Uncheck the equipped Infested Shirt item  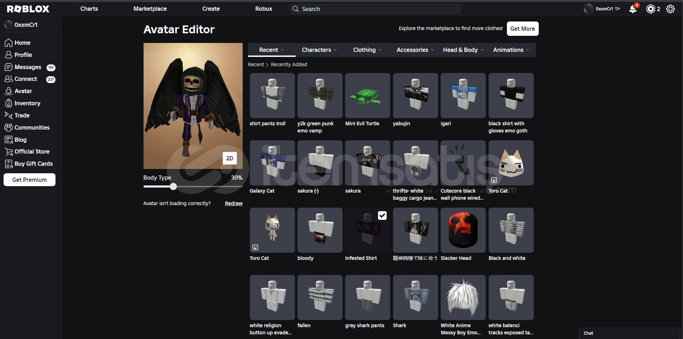point(382,215)
